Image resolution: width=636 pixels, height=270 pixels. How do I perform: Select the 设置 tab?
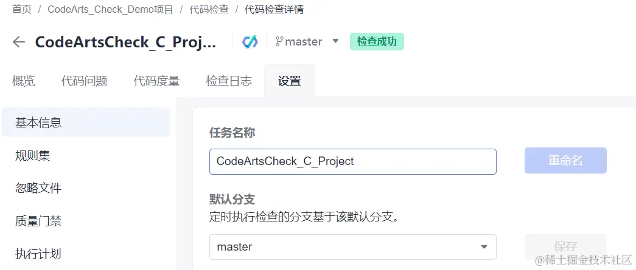pyautogui.click(x=289, y=81)
